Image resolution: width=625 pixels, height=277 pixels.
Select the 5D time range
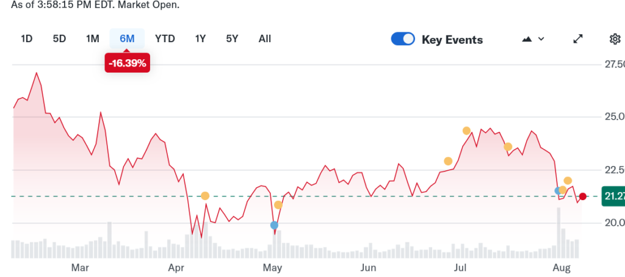pos(59,39)
